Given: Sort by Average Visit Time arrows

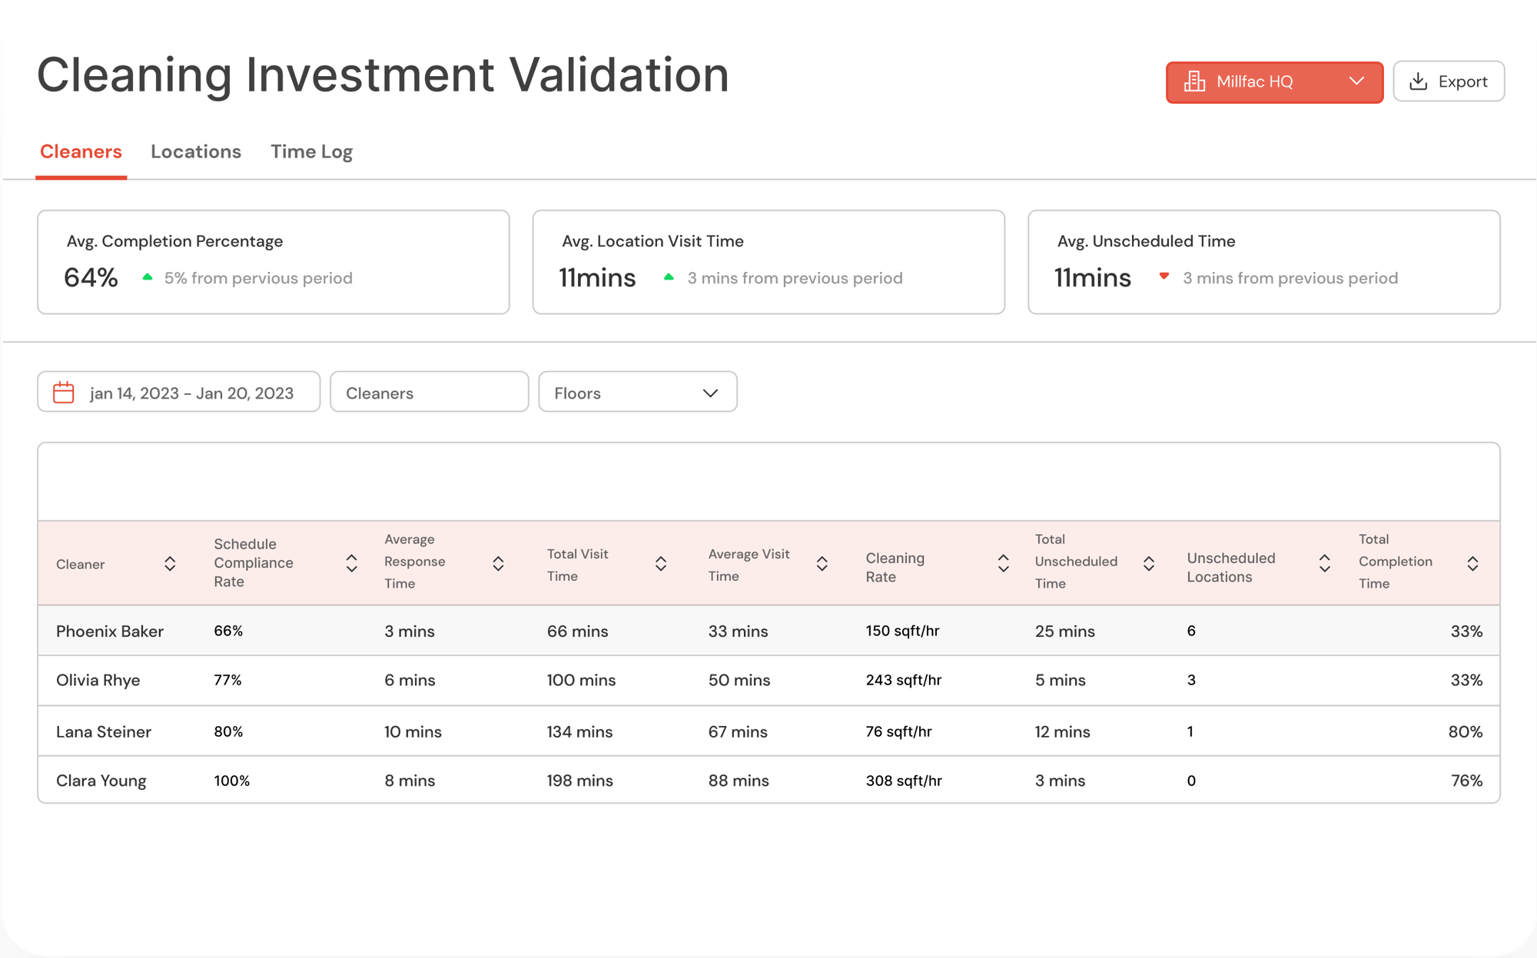Looking at the screenshot, I should (x=822, y=564).
